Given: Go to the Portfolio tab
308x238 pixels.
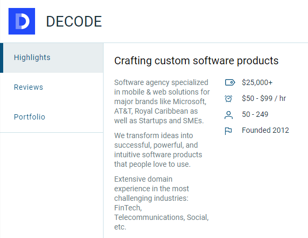Looking at the screenshot, I should pos(52,117).
